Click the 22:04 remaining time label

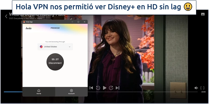[x=203, y=92]
